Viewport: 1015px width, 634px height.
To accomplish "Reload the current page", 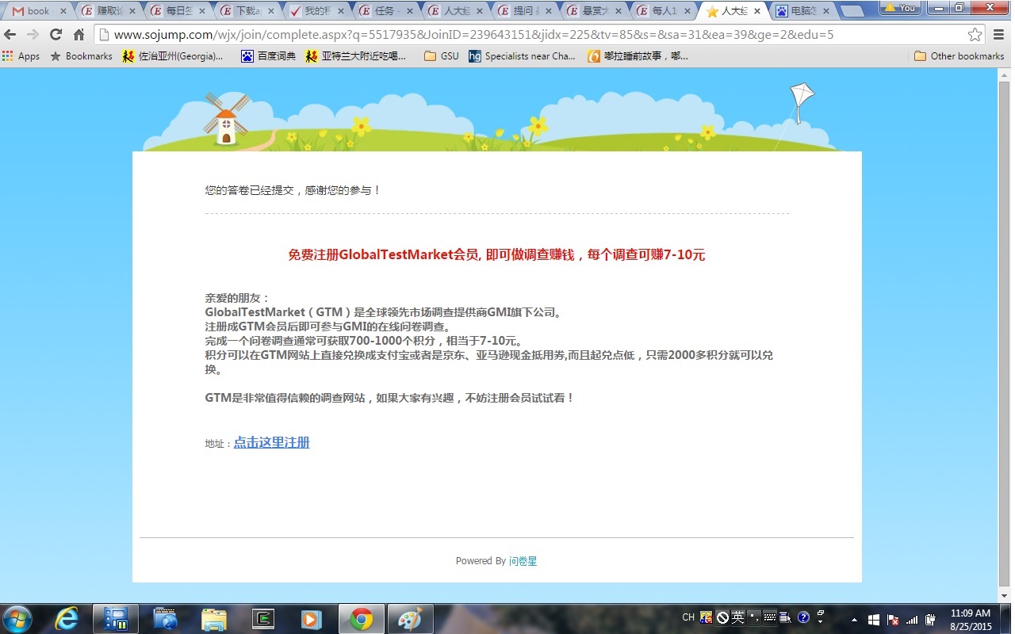I will coord(56,35).
